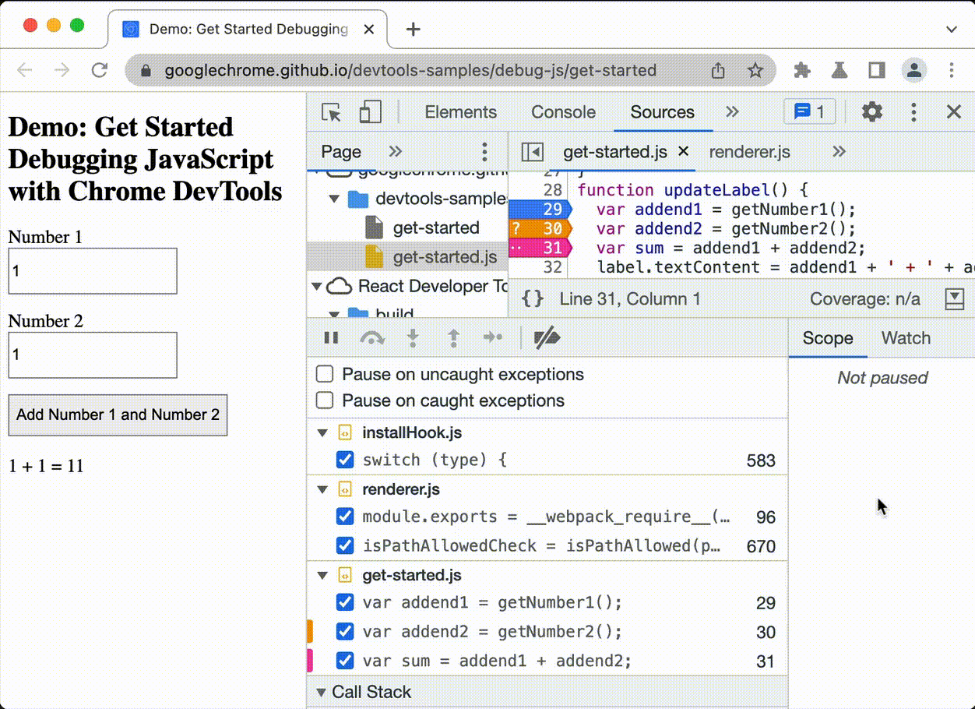Image resolution: width=975 pixels, height=709 pixels.
Task: Close the DevTools panel
Action: (x=954, y=112)
